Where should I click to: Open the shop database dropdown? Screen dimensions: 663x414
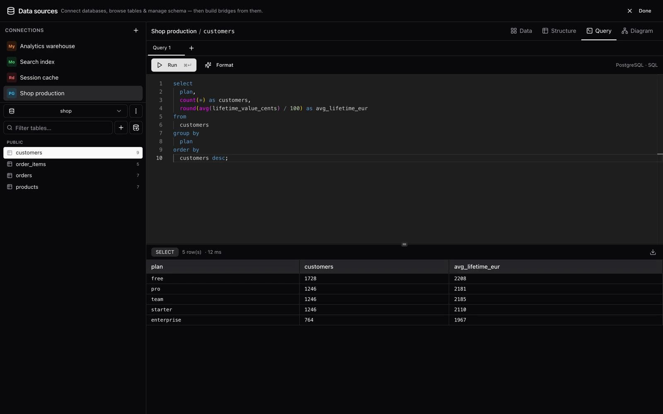(x=65, y=111)
